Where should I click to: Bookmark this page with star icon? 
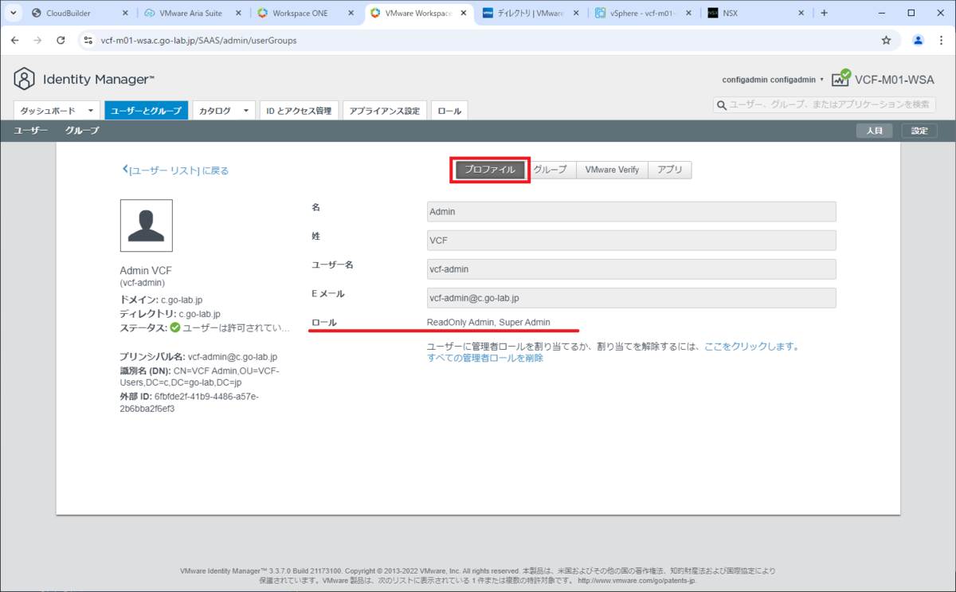(x=886, y=40)
